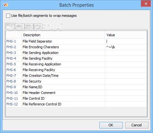The image size is (153, 133).
Task: Click 'File Creation Date/Time' description
Action: 40,76
